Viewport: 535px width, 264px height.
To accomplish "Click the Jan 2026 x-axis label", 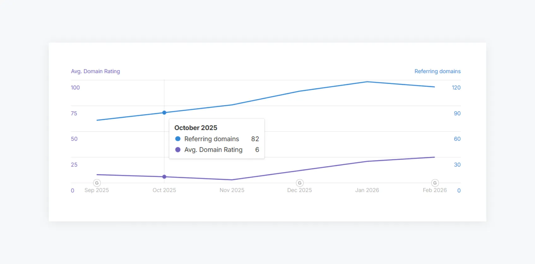I will [x=367, y=190].
